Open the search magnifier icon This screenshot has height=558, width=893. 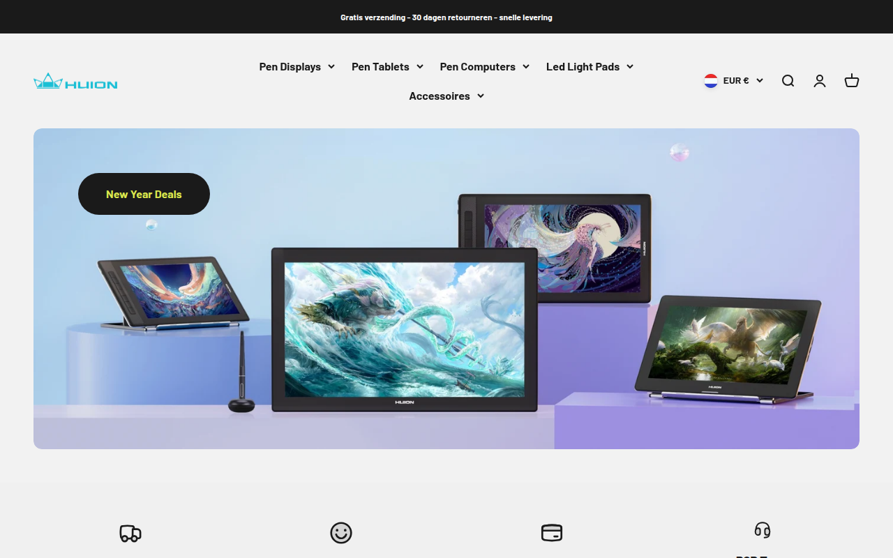click(x=788, y=81)
